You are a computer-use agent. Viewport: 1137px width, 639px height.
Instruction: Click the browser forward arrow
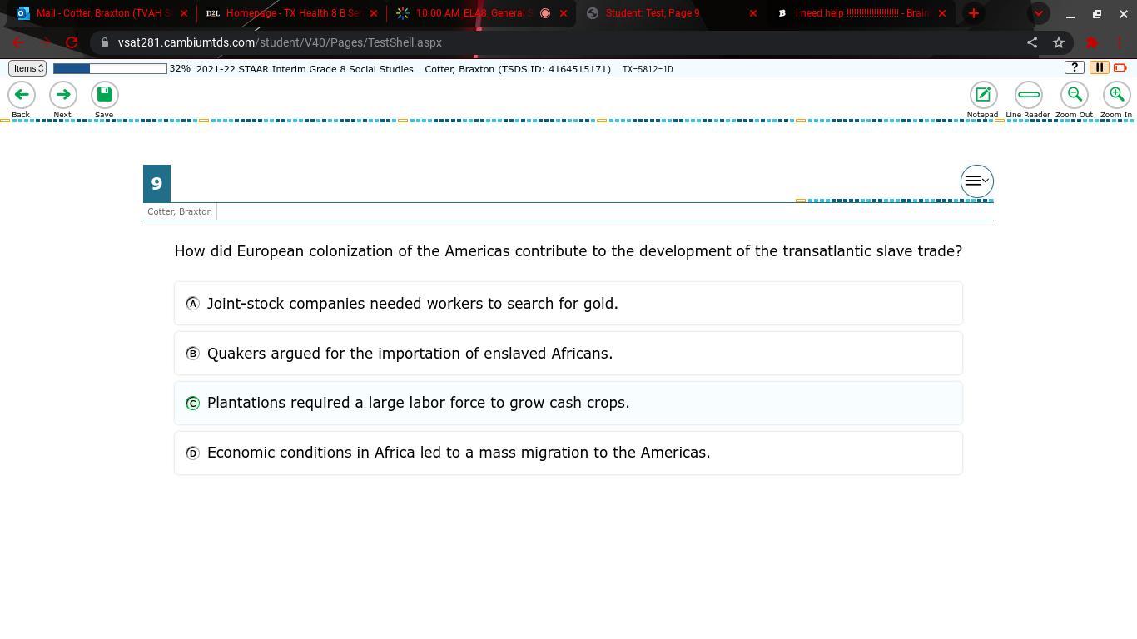click(x=45, y=42)
